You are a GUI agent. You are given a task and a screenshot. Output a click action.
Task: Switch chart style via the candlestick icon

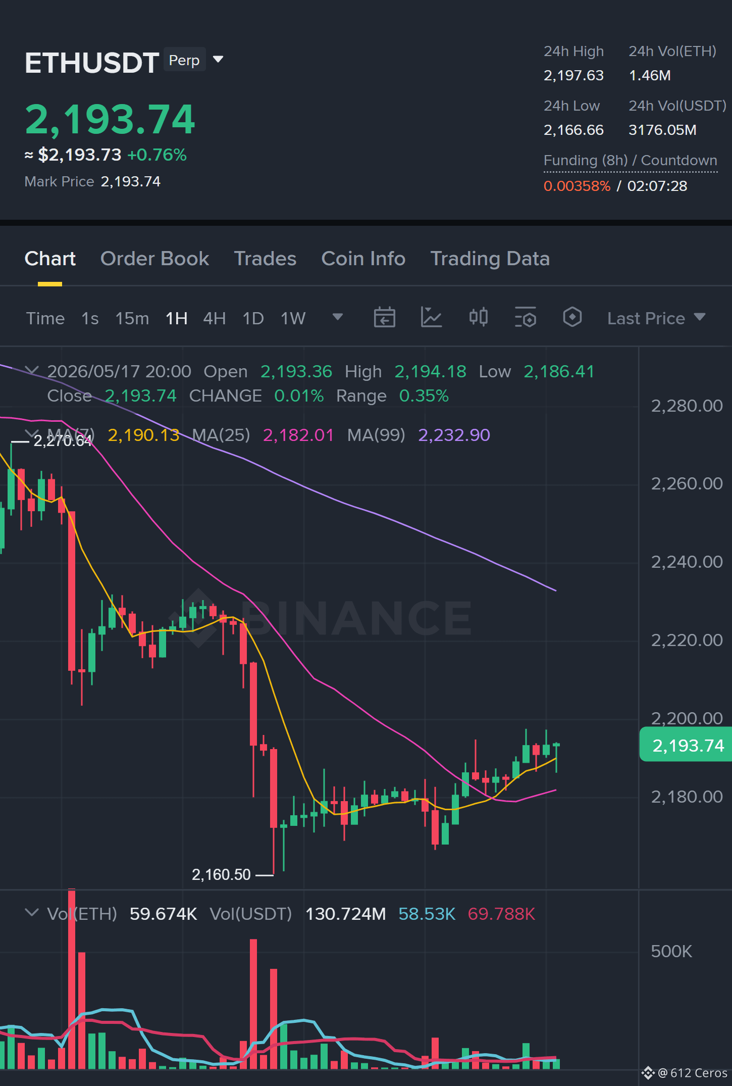pyautogui.click(x=478, y=317)
